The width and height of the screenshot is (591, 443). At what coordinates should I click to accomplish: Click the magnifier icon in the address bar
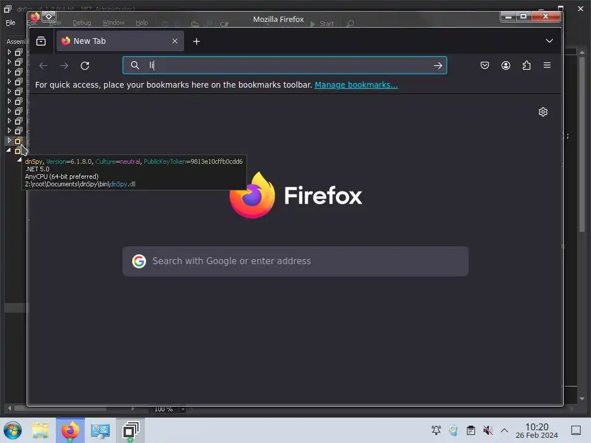[135, 65]
